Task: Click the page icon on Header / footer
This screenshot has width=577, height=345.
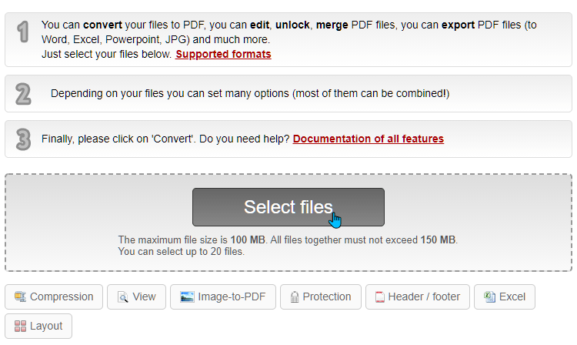Action: coord(379,297)
